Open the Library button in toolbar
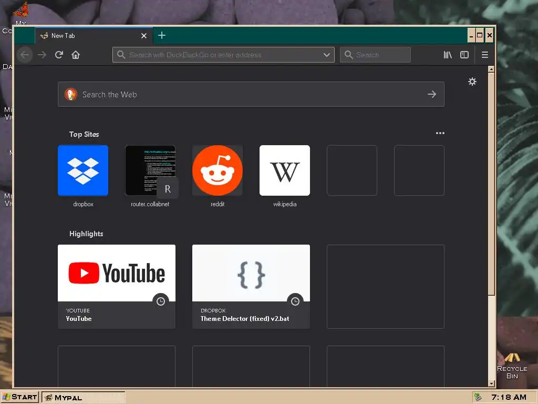This screenshot has height=404, width=538. click(x=448, y=55)
